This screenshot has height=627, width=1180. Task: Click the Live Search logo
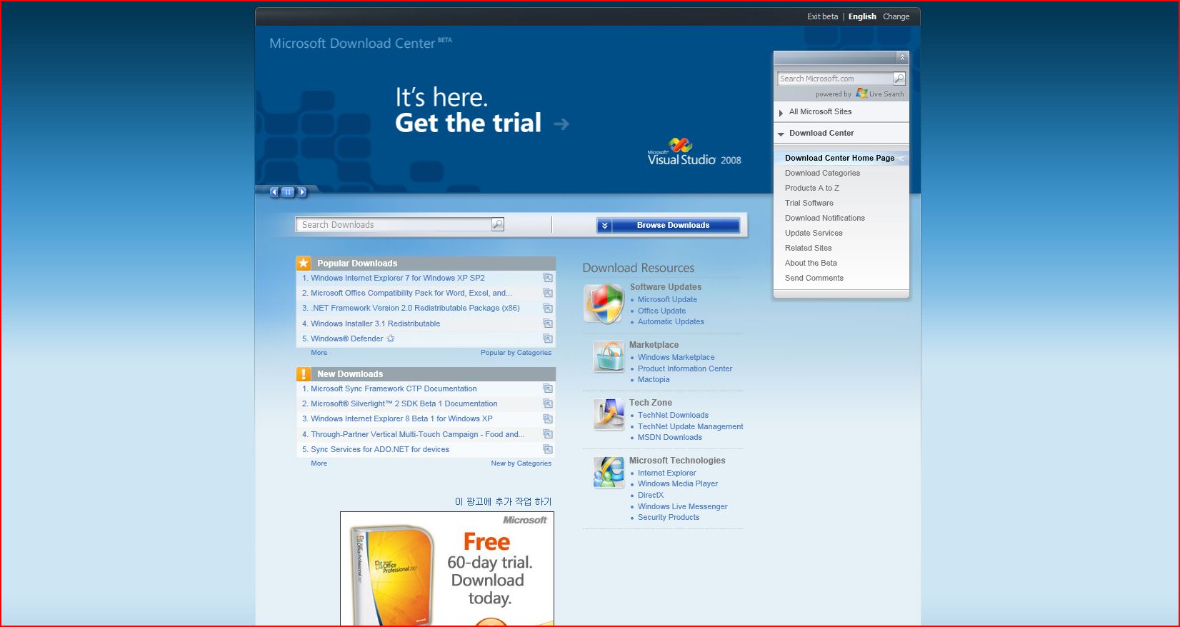(880, 94)
